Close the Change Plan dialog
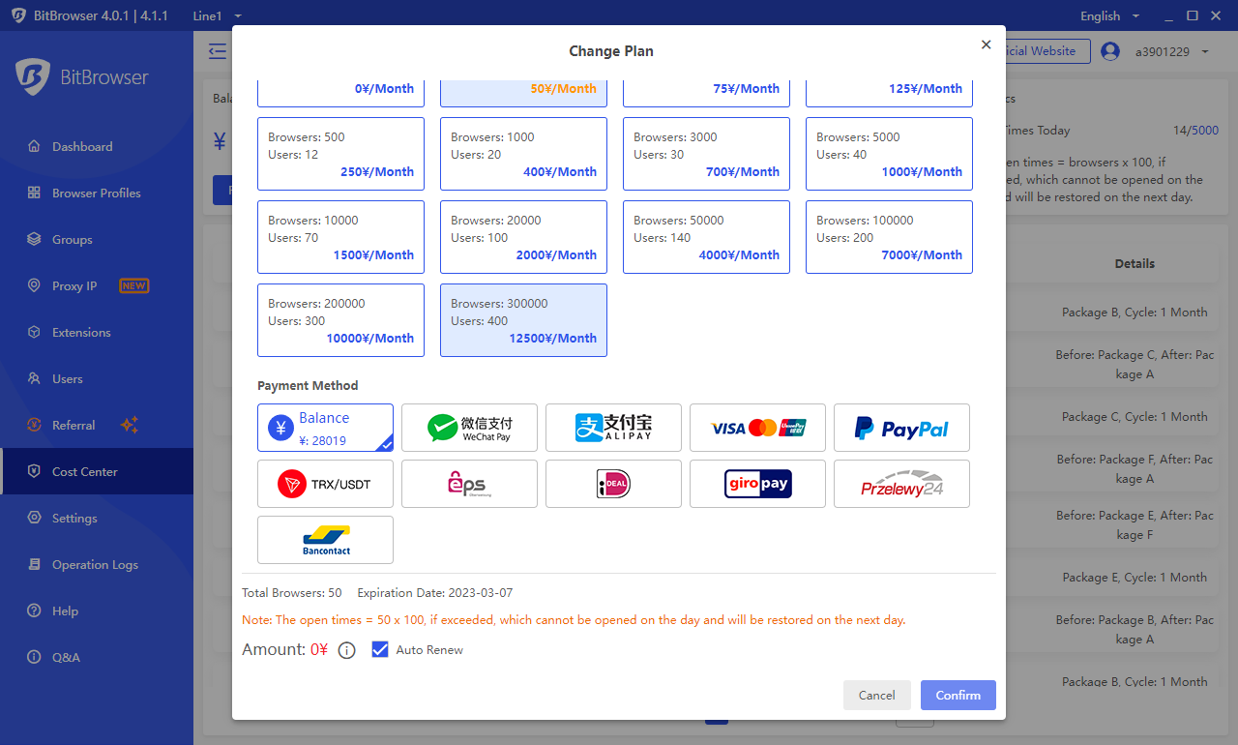 [986, 45]
